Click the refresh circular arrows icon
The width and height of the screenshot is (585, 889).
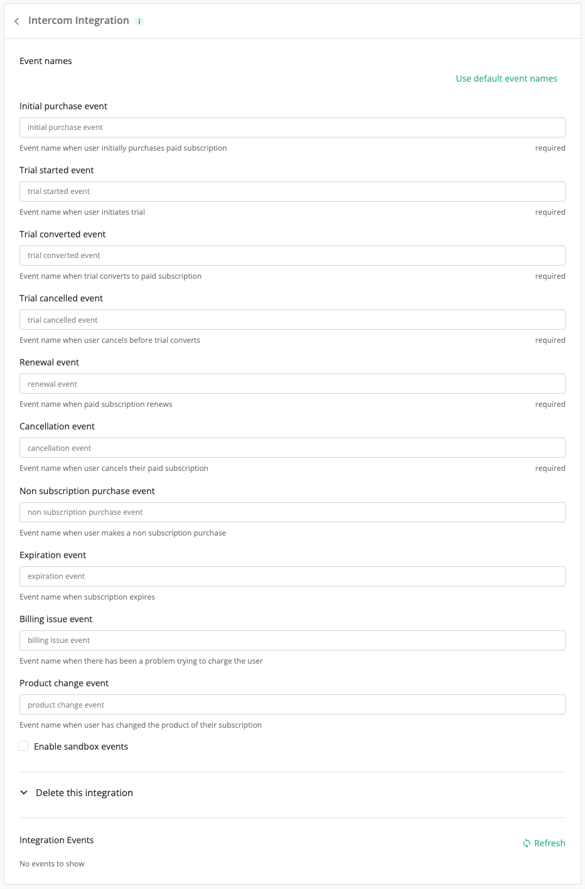click(527, 843)
